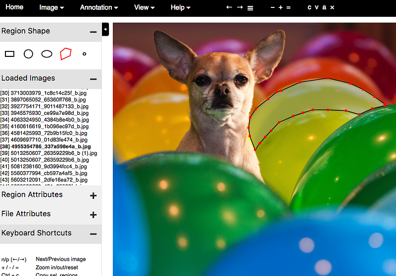
Task: Open image 5081238160_9d3994fcc4_b.jpg from list
Action: coord(45,167)
